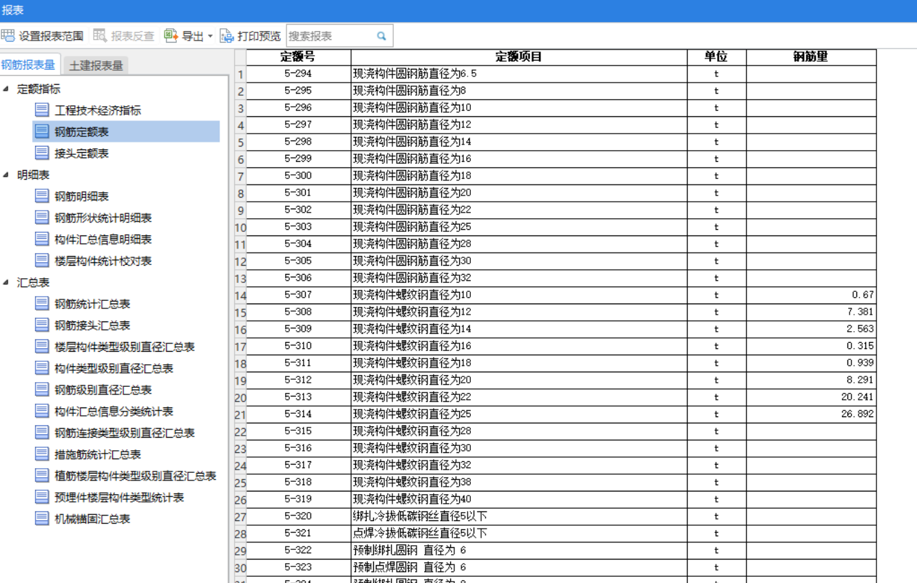Click the 单位 column header

tap(717, 57)
